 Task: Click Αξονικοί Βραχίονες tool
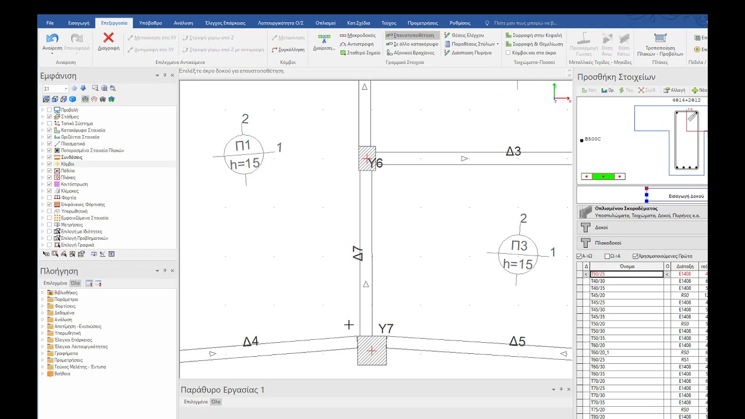[x=410, y=53]
